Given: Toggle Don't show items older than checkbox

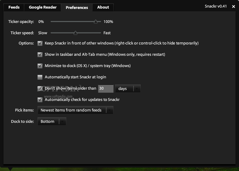Looking at the screenshot, I should (40, 88).
